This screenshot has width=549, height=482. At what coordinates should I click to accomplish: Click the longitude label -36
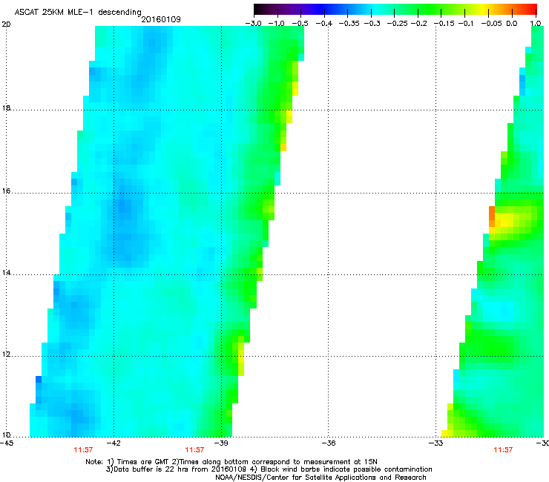[x=329, y=443]
